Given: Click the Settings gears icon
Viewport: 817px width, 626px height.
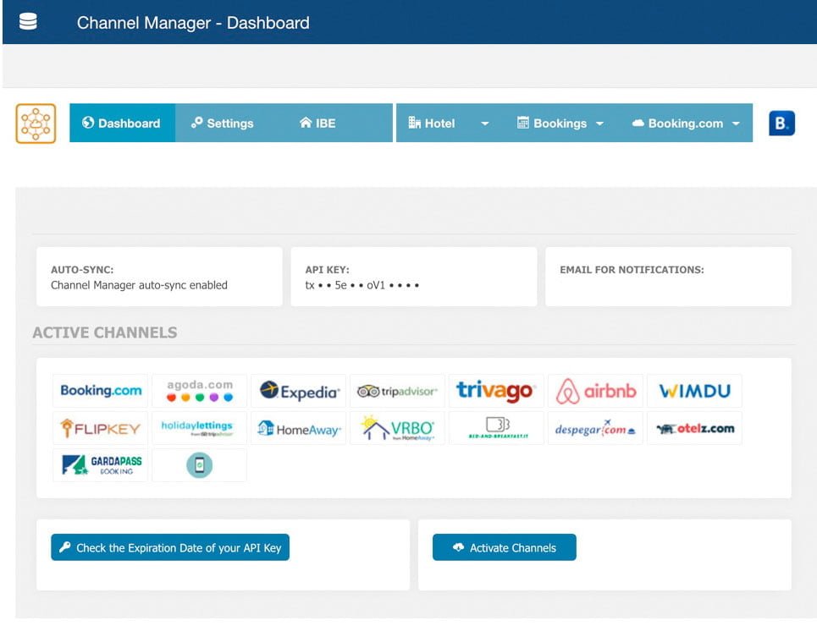Looking at the screenshot, I should [x=196, y=123].
